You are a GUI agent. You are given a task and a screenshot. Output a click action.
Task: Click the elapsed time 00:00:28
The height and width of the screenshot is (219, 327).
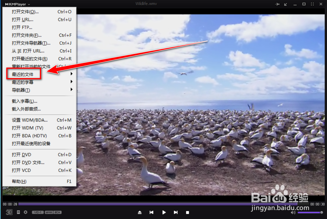(x=10, y=204)
